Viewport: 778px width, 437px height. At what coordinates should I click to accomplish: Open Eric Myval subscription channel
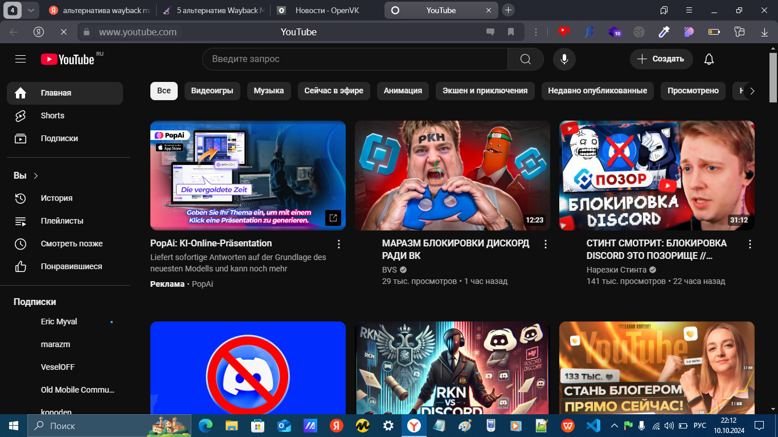[x=59, y=321]
